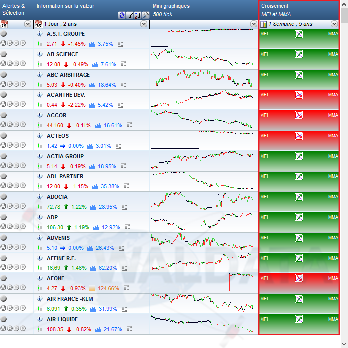Image resolution: width=348 pixels, height=348 pixels.
Task: Expand Alertes & Sélection period dropdown
Action: 28,24
